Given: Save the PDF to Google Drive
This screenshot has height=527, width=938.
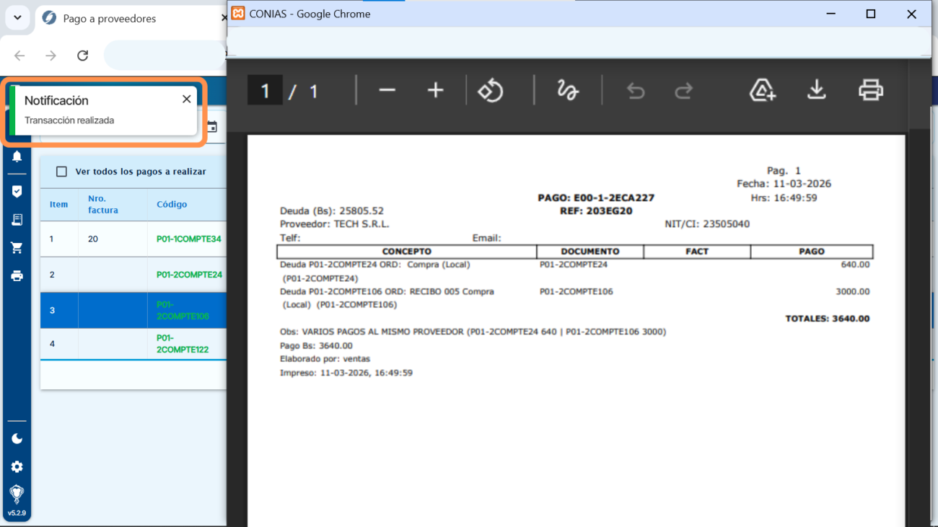Looking at the screenshot, I should click(763, 90).
